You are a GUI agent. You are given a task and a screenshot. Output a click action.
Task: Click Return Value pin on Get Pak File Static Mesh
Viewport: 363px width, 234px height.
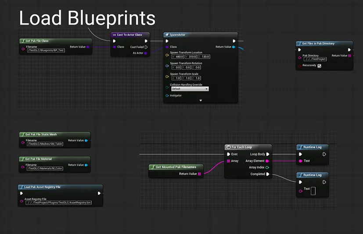pos(86,140)
